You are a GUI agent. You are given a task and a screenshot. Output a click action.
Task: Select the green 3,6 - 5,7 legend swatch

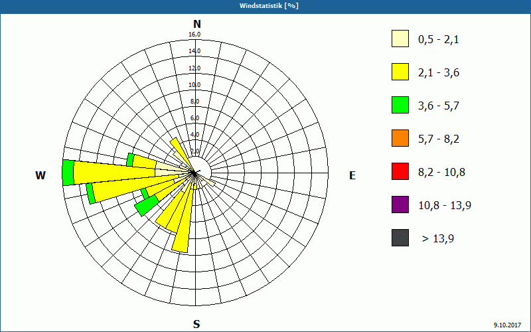pyautogui.click(x=400, y=105)
